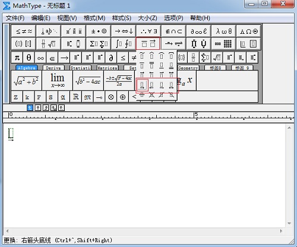Click the down arrow of vertical scrollbar
Screen dimensions: 297x247
coord(289,223)
